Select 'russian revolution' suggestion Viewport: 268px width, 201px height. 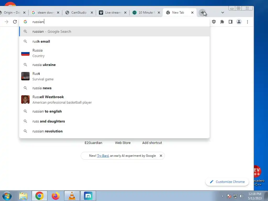[114, 131]
